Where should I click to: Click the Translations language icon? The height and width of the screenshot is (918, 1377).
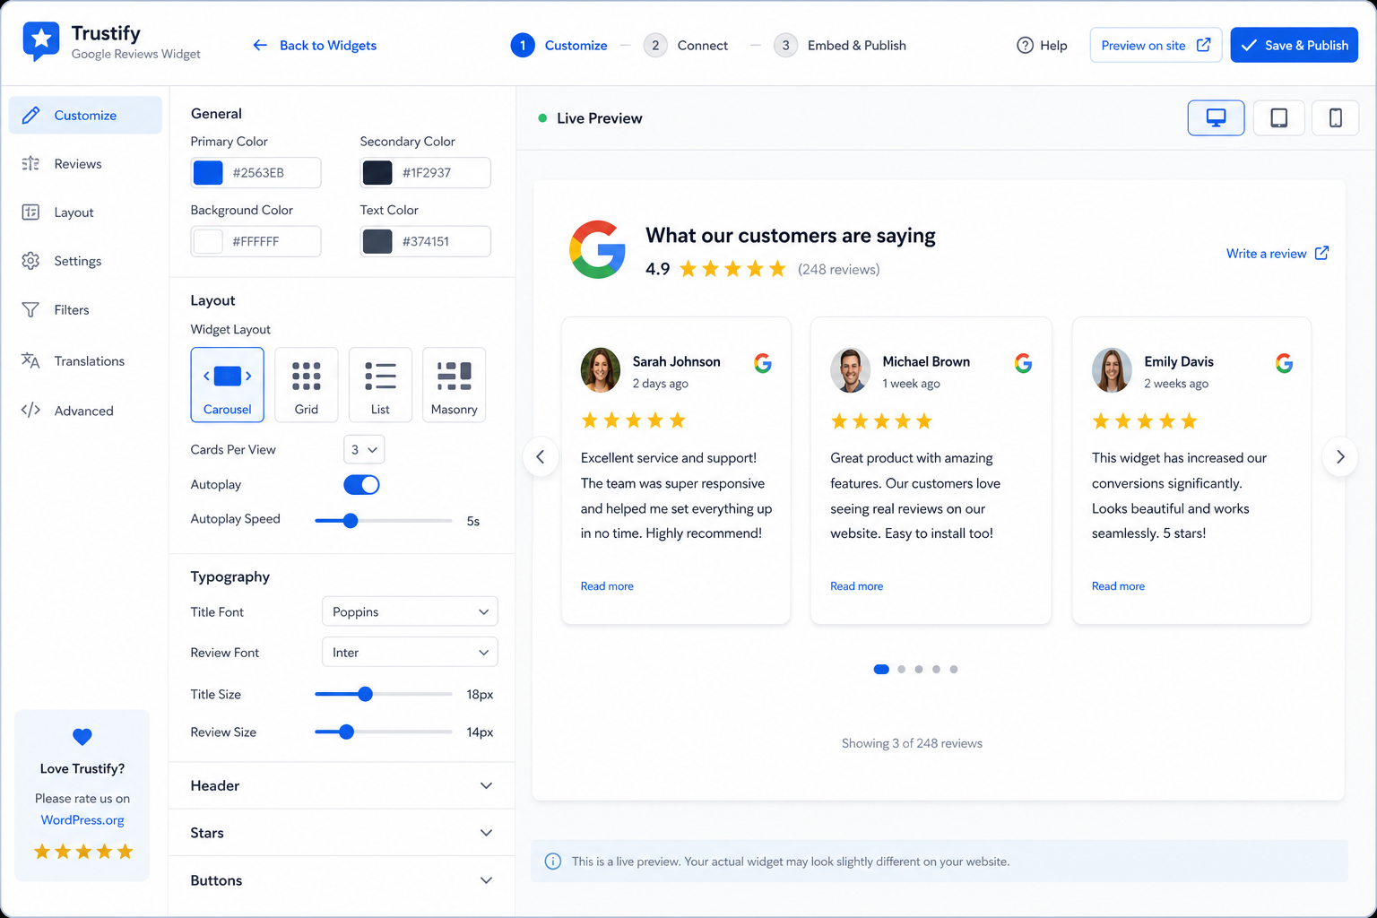click(x=30, y=360)
